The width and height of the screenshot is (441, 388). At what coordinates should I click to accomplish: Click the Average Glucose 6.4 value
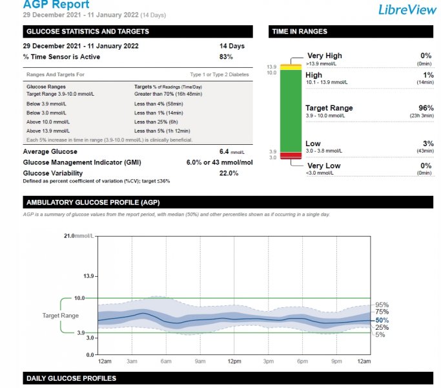coord(225,151)
